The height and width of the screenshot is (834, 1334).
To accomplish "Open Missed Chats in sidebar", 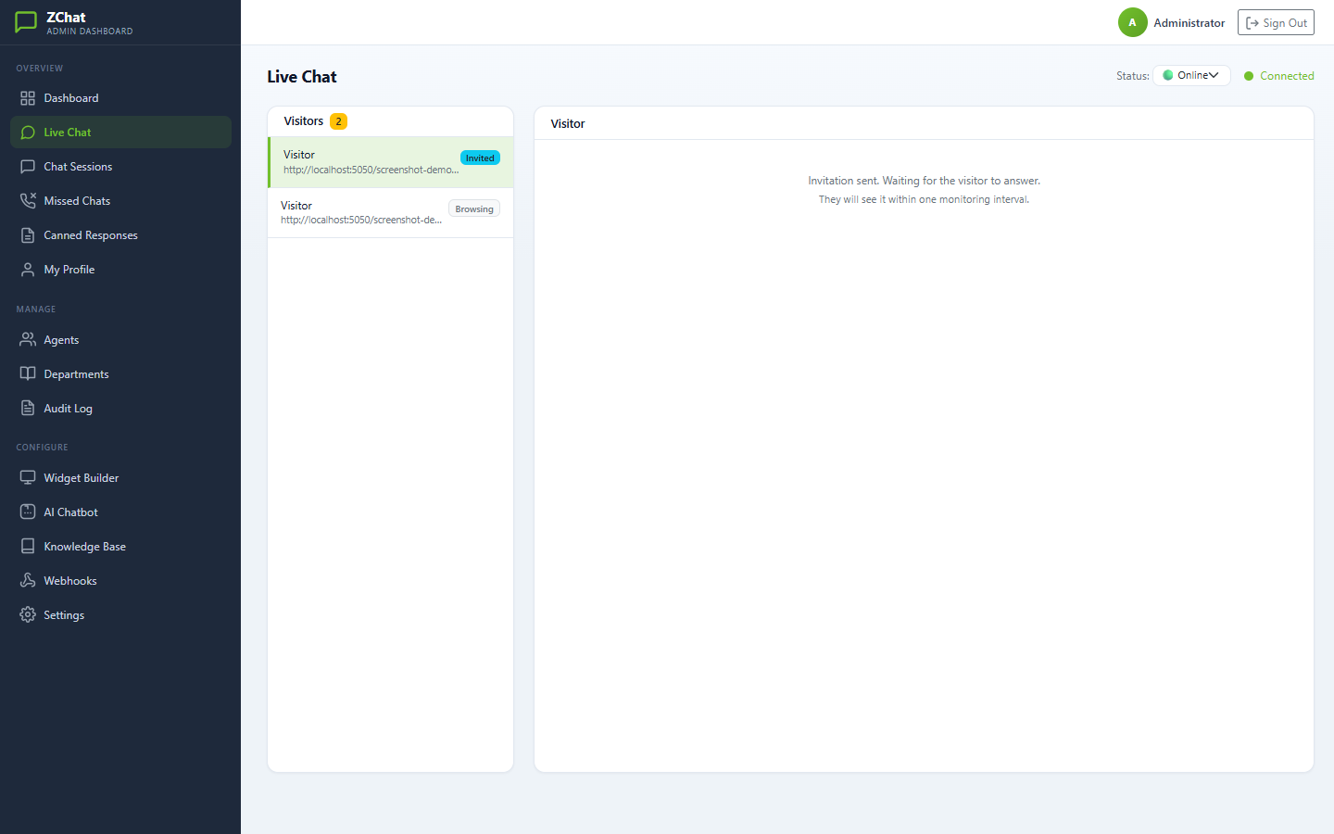I will (x=120, y=201).
